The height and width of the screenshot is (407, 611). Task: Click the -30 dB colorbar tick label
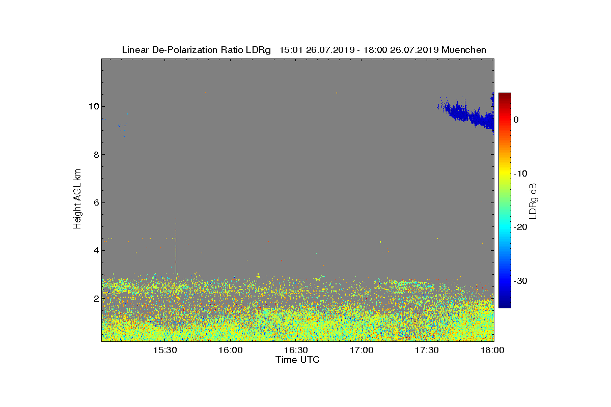pos(520,281)
